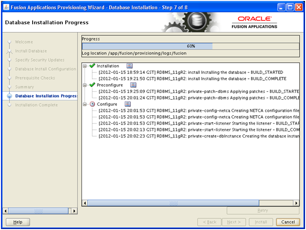Viewport: 306px width, 230px height.
Task: Open the log icon next to Installation
Action: pyautogui.click(x=130, y=66)
